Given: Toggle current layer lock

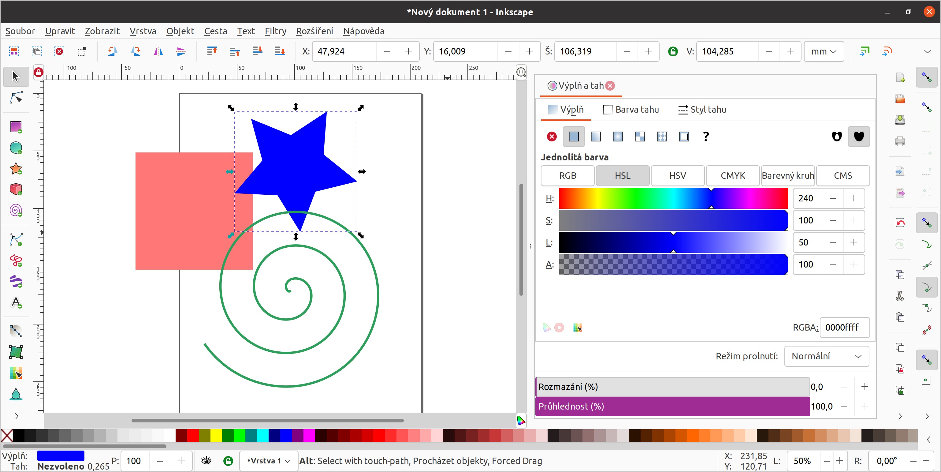Looking at the screenshot, I should coord(228,461).
